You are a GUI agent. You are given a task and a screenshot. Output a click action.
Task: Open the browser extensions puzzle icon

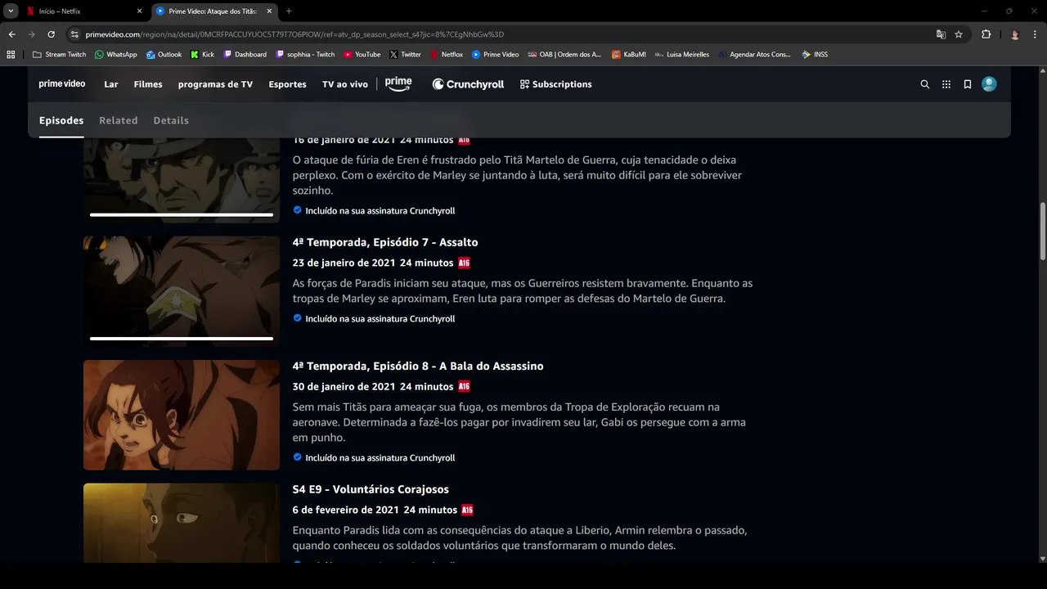tap(986, 34)
